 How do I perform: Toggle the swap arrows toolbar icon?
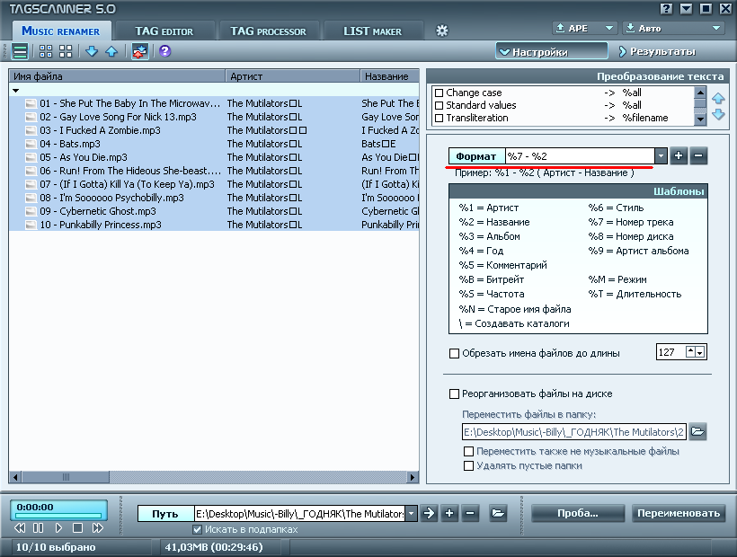139,51
